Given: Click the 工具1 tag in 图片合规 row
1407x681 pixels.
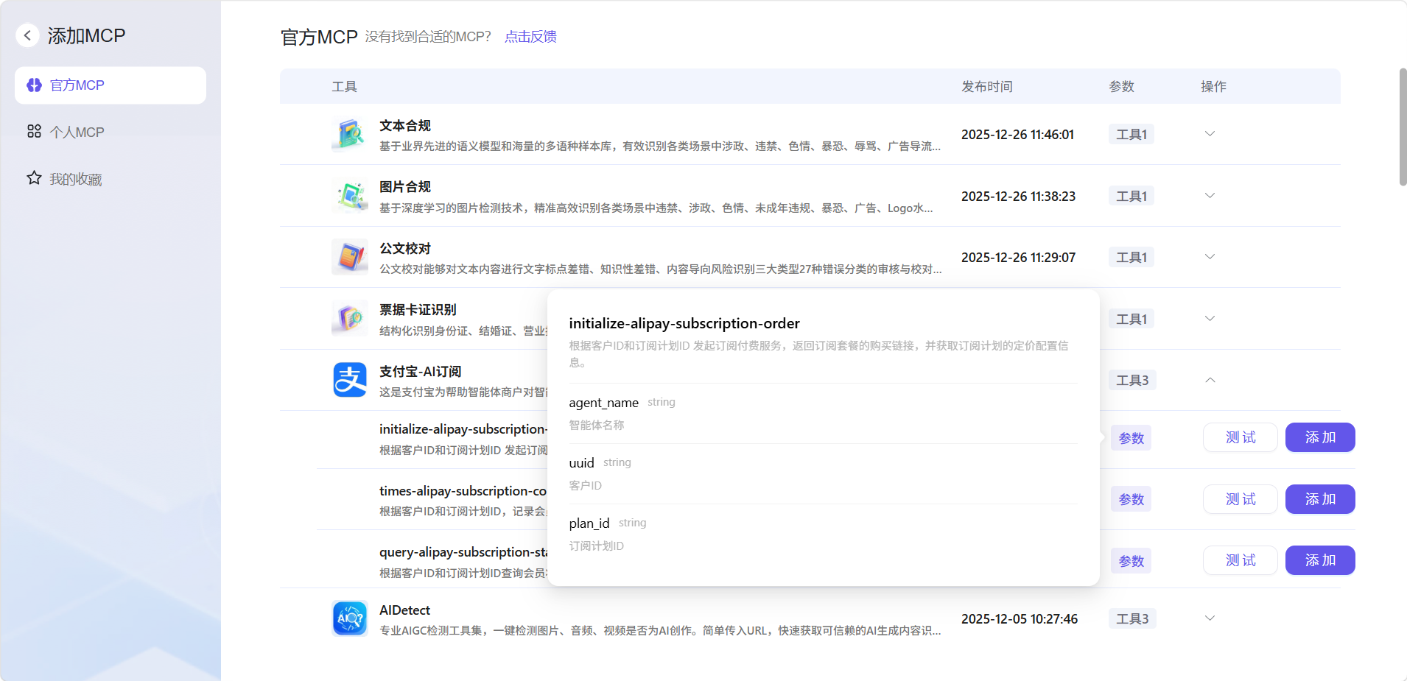Looking at the screenshot, I should [x=1131, y=197].
